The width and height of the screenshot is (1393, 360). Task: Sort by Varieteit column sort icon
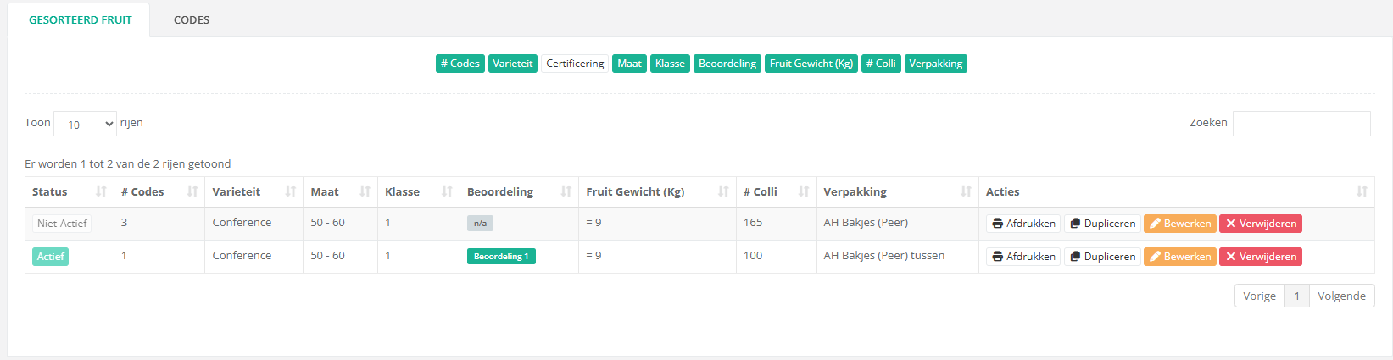pyautogui.click(x=291, y=191)
